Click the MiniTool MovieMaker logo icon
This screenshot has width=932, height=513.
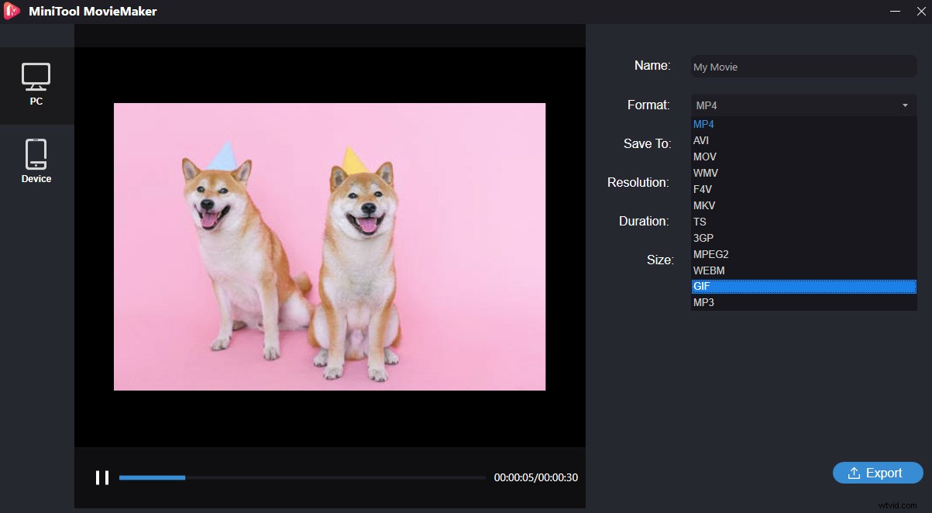[x=12, y=12]
